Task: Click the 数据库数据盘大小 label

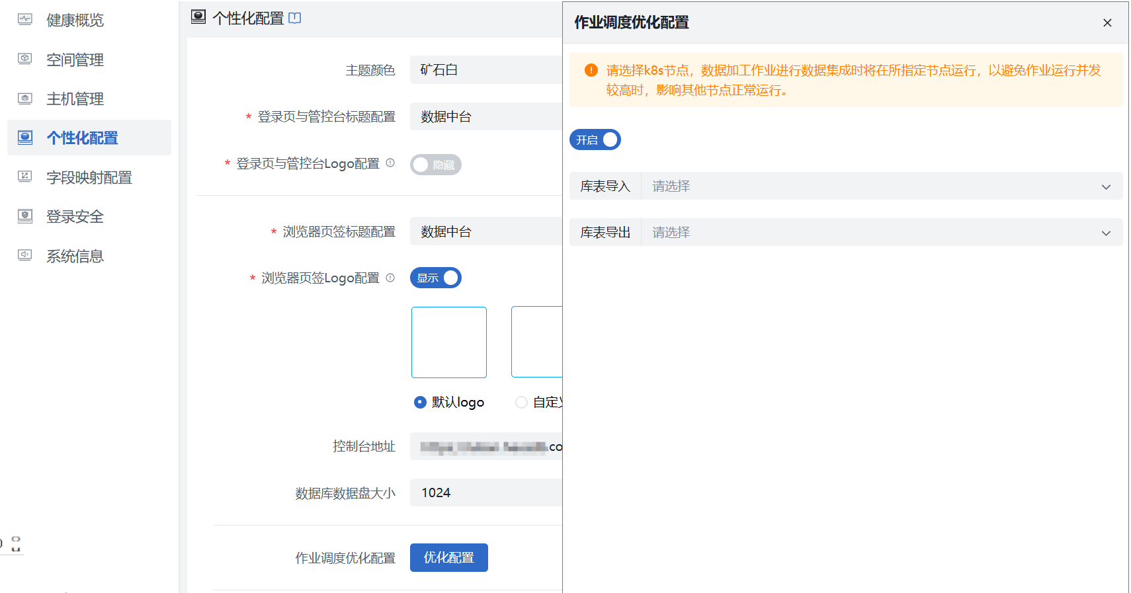Action: (x=345, y=493)
